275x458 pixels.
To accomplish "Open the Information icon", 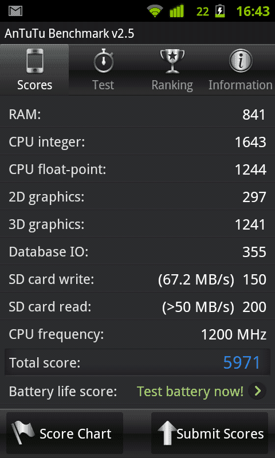I will (x=241, y=61).
